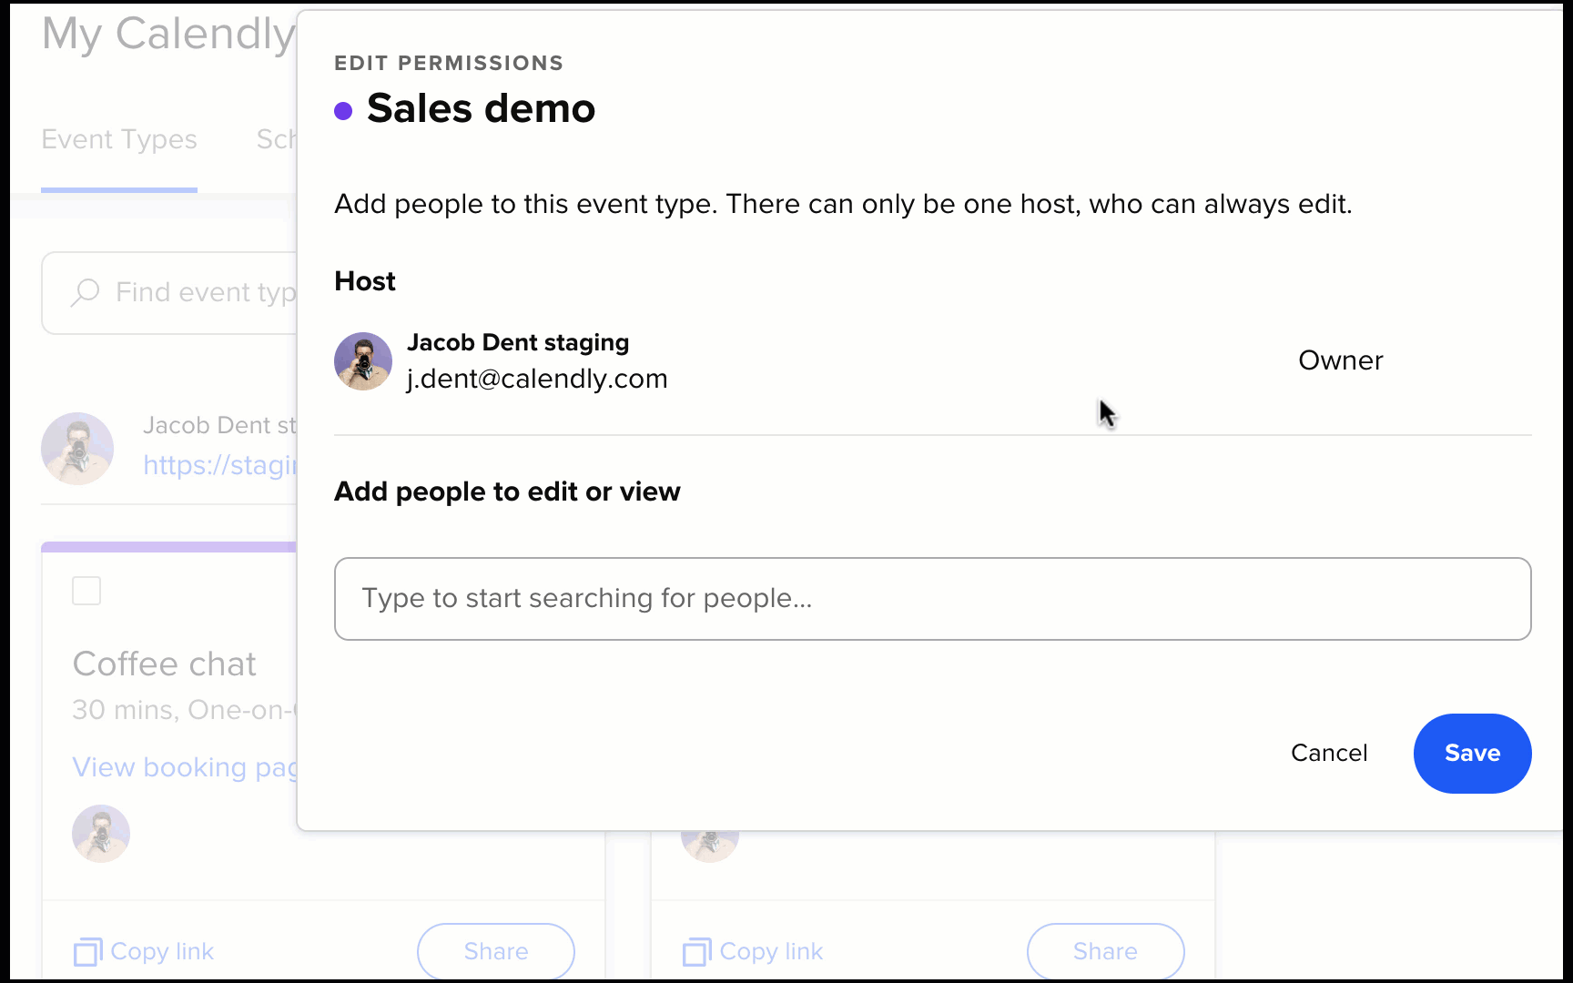This screenshot has width=1573, height=983.
Task: Click the member avatar on the Coffee chat card
Action: (100, 833)
